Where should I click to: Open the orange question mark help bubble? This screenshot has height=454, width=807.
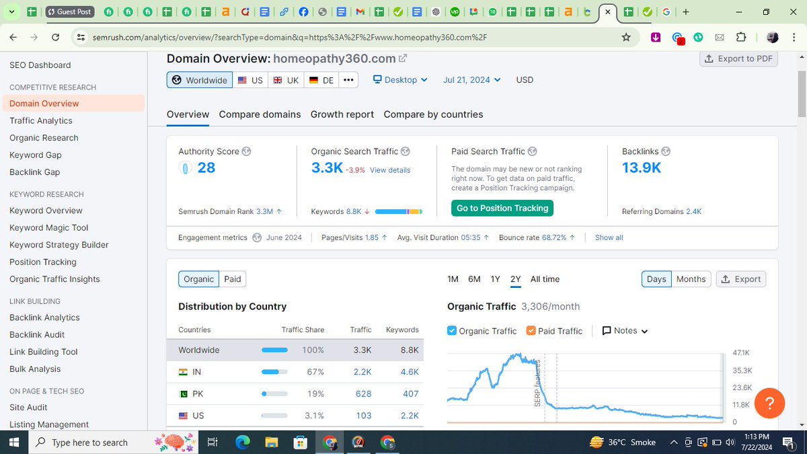(771, 404)
